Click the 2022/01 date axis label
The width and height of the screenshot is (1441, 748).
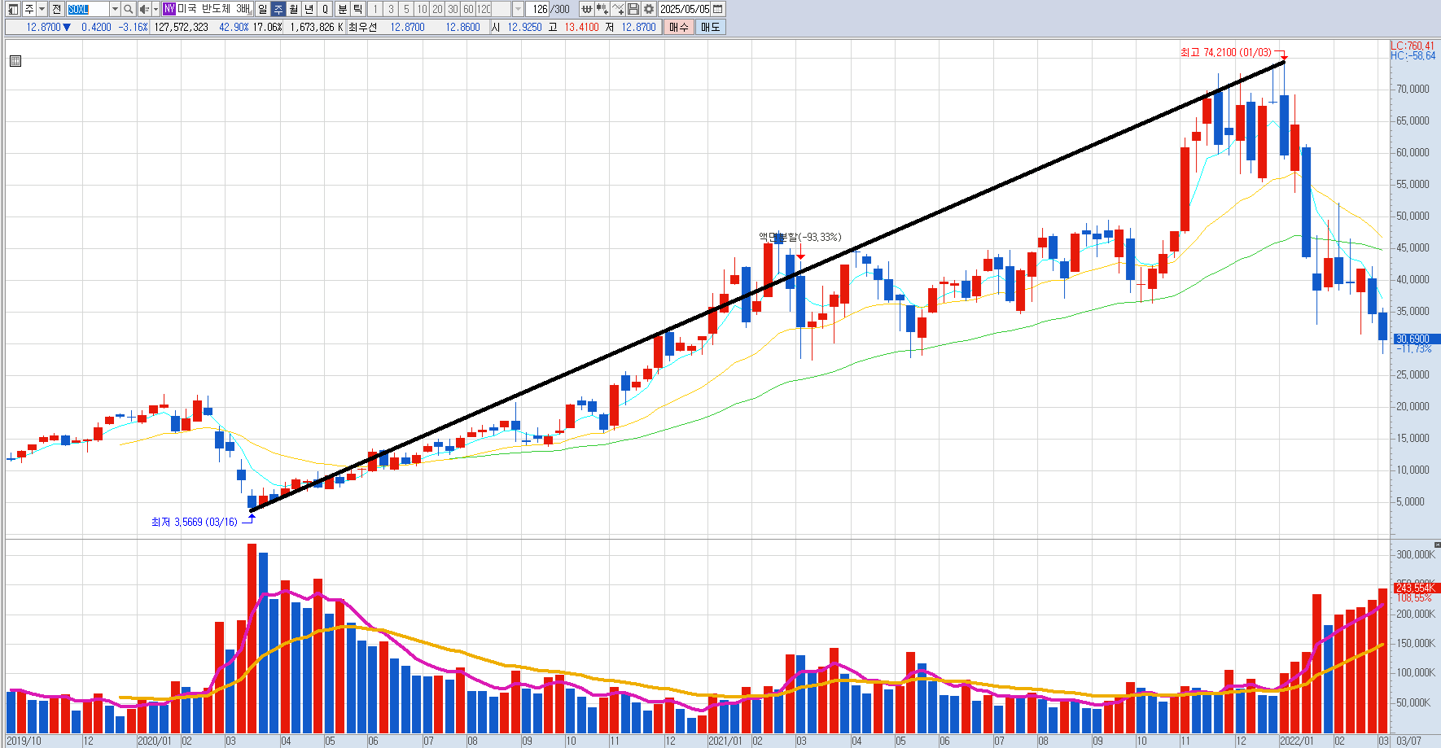(x=1296, y=741)
